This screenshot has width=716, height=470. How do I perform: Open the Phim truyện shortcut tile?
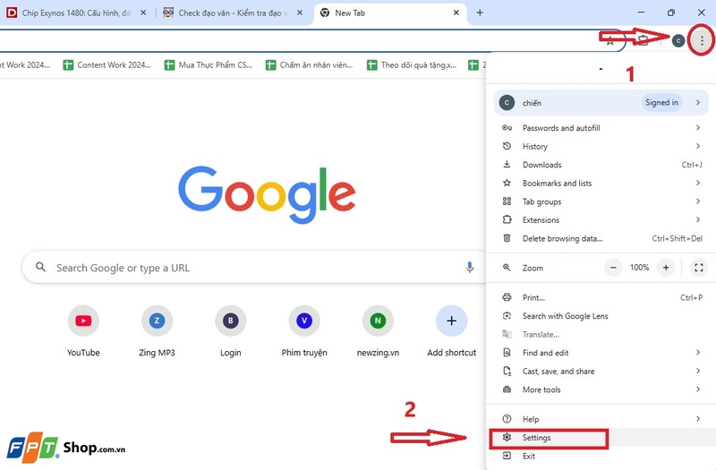coord(304,331)
